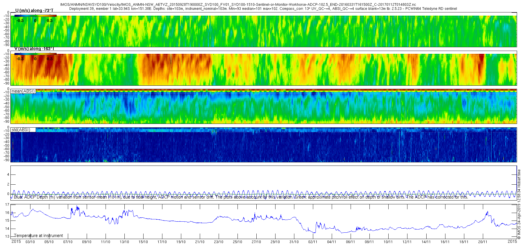Click the 14/11 date tick label
Viewport: 522px width, 246px height.
tap(426, 242)
